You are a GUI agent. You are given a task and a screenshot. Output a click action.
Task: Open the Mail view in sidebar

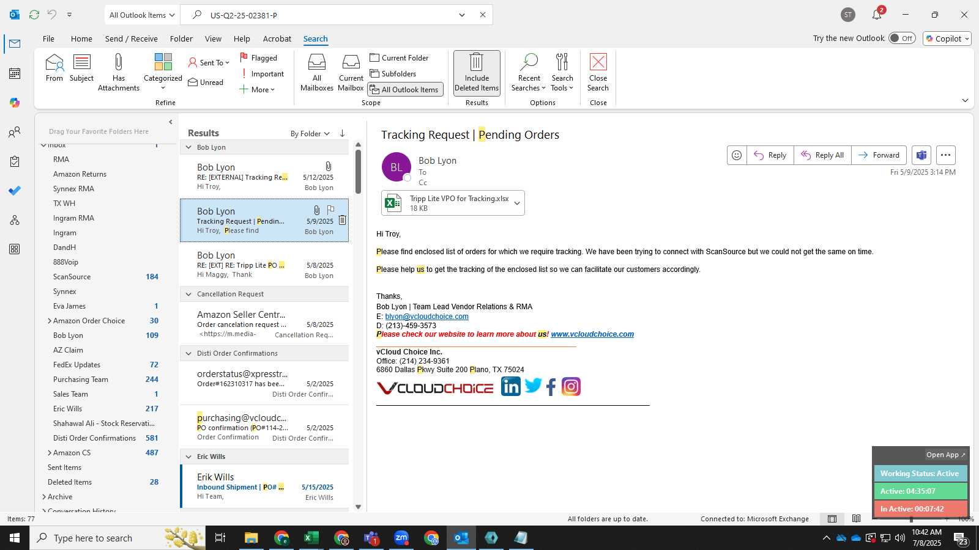pyautogui.click(x=15, y=43)
